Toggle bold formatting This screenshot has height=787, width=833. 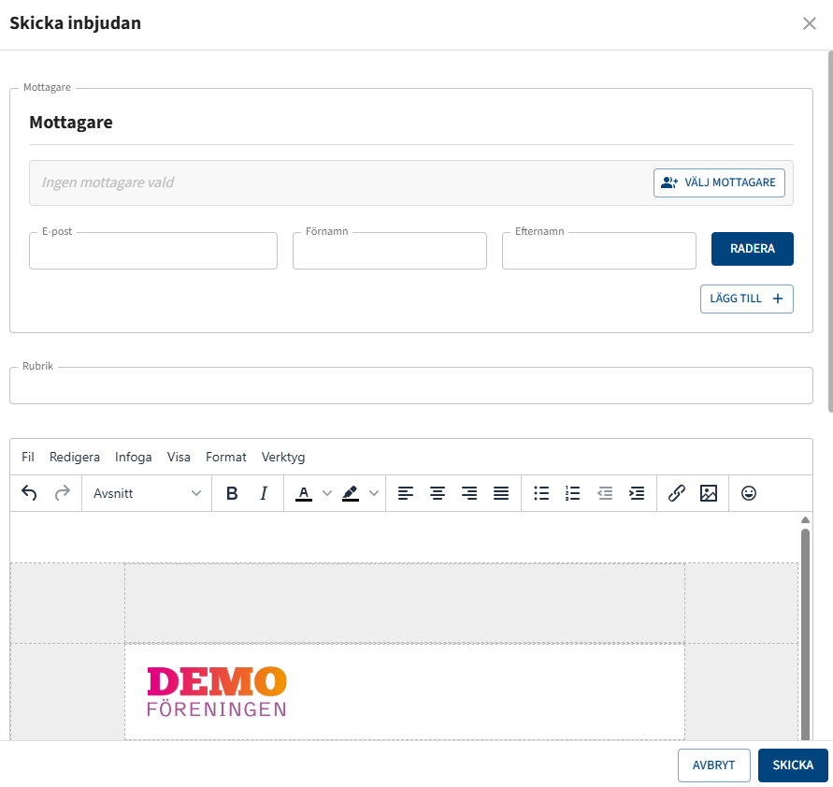232,493
